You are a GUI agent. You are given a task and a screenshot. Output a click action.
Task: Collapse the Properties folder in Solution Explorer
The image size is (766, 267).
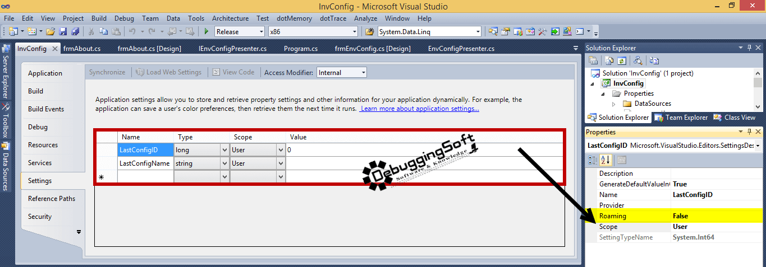[x=602, y=93]
